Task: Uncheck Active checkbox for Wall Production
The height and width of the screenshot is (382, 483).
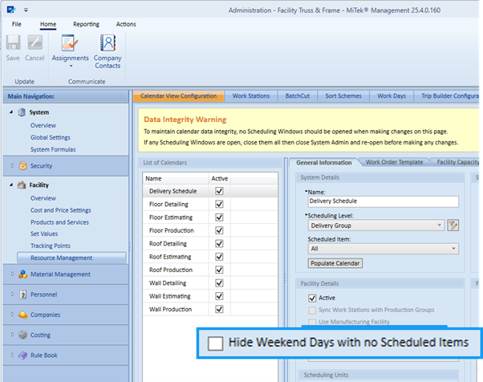Action: click(219, 309)
